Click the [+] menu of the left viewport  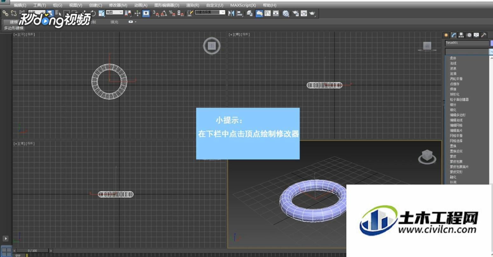coord(16,144)
